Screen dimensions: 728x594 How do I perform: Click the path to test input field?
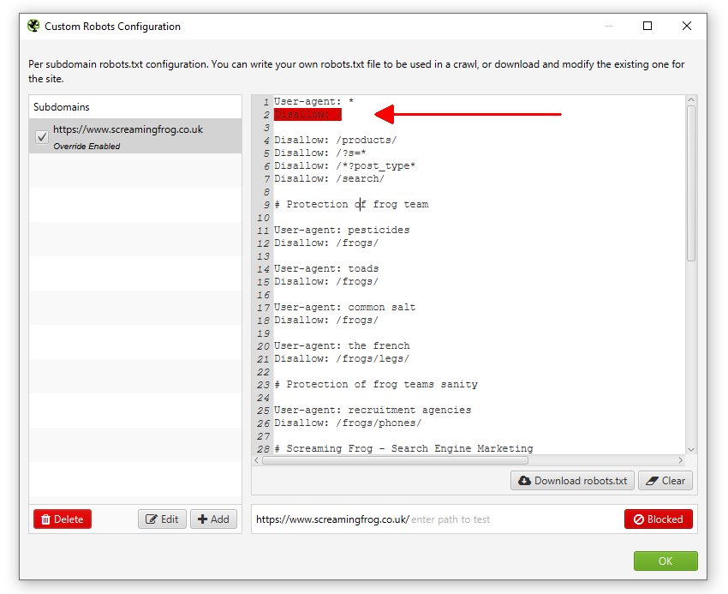click(516, 519)
